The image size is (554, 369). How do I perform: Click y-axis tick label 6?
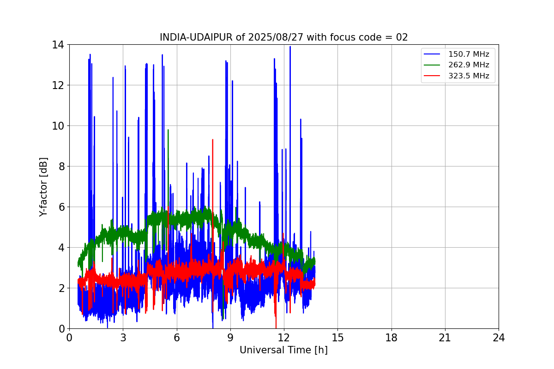[x=61, y=207]
